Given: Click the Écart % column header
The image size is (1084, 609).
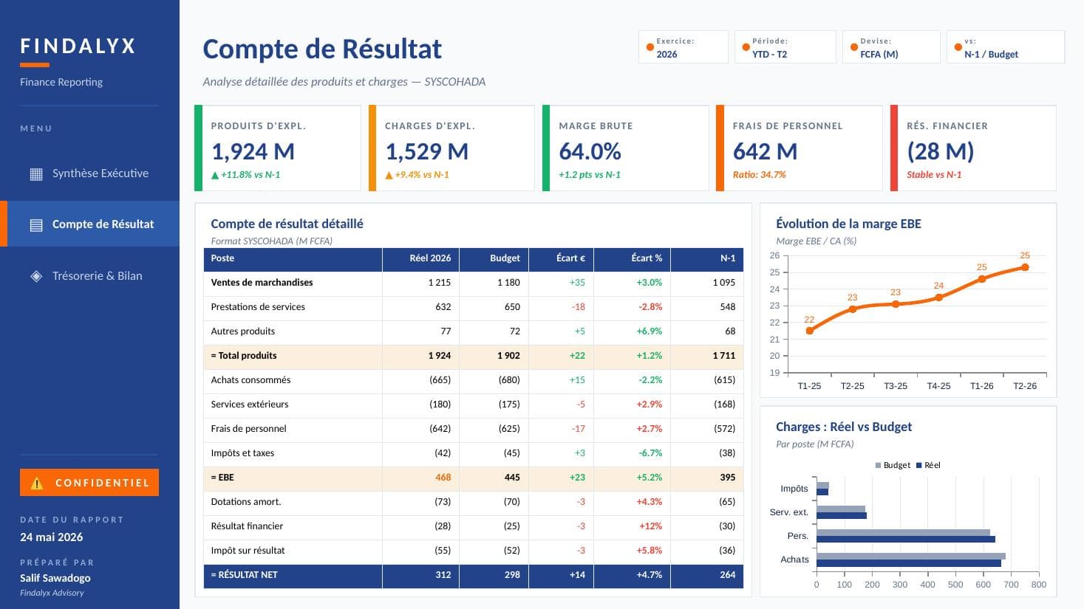Looking at the screenshot, I should [632, 258].
